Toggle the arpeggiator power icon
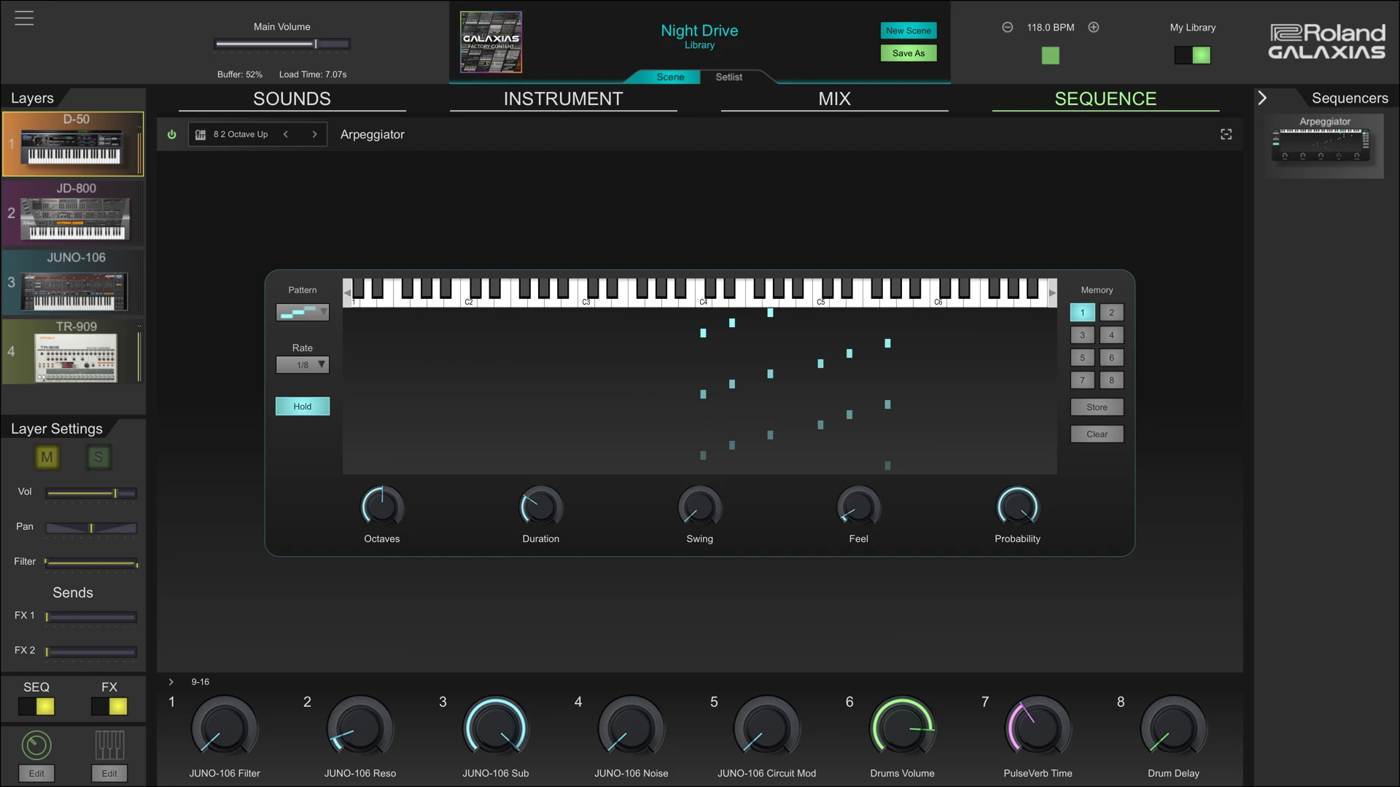1400x787 pixels. coord(172,135)
